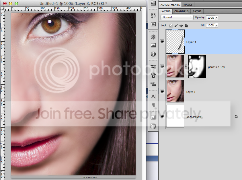Open the Histogram panel
Screen dimensions: 242x180
[x=153, y=45]
